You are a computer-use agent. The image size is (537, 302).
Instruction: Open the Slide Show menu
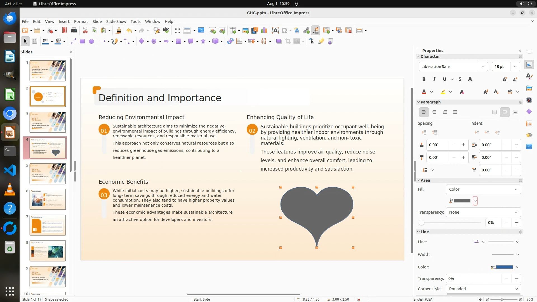[116, 22]
